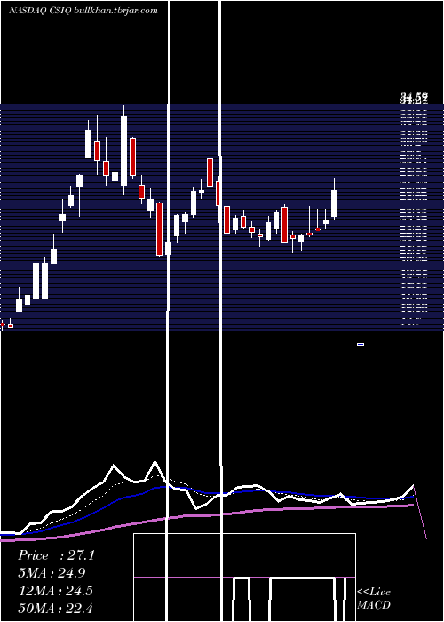Click the last white candlestick on the right

334,199
